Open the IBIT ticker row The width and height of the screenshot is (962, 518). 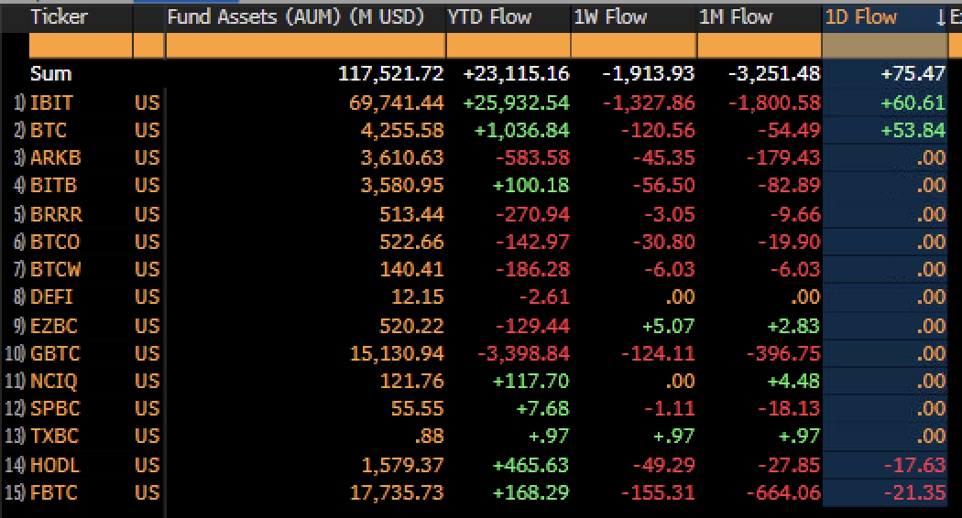pos(51,103)
